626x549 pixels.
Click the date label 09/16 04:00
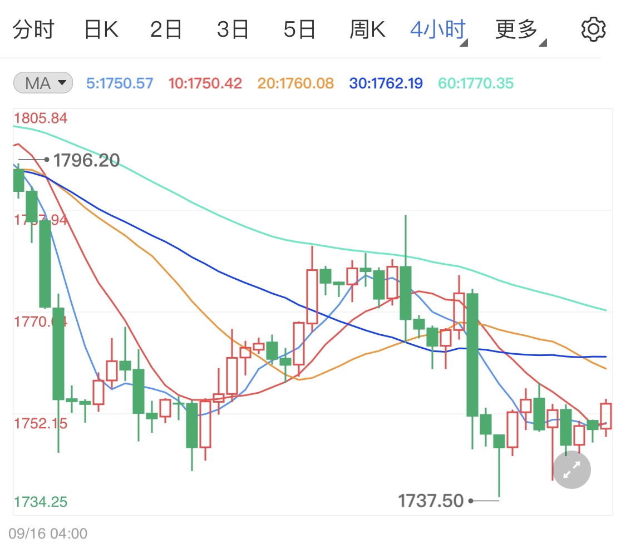pyautogui.click(x=48, y=533)
